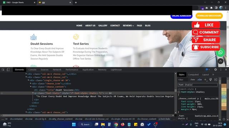Click the ABOUT US navigation link
This screenshot has height=128, width=229.
[x=90, y=26]
